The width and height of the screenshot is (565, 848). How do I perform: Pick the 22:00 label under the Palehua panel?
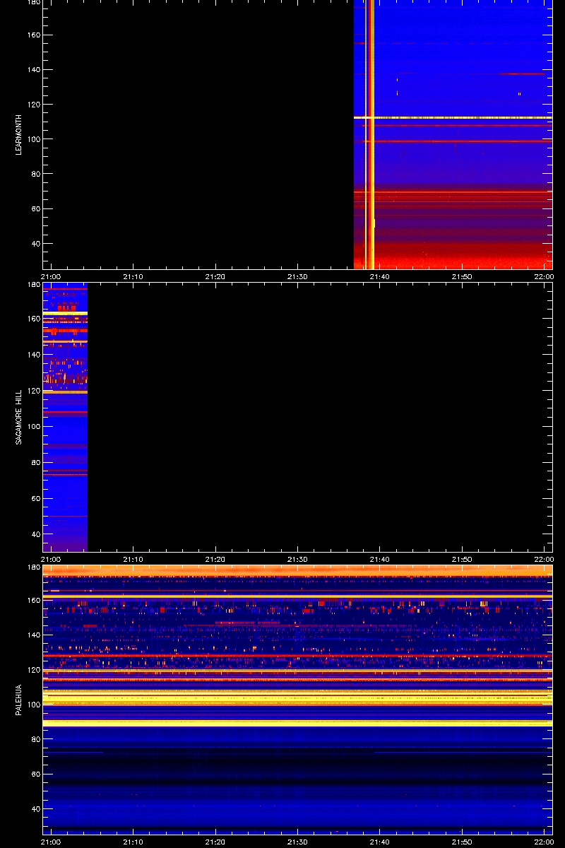point(544,842)
